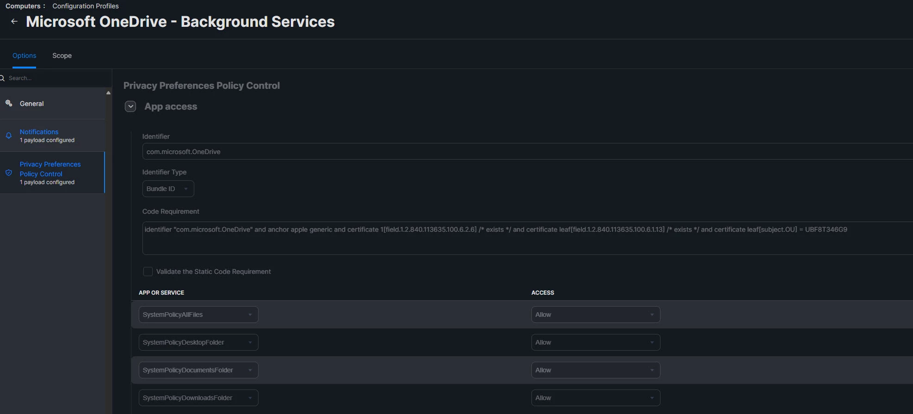Click inside the Code Requirement text area
The height and width of the screenshot is (414, 913).
click(528, 238)
